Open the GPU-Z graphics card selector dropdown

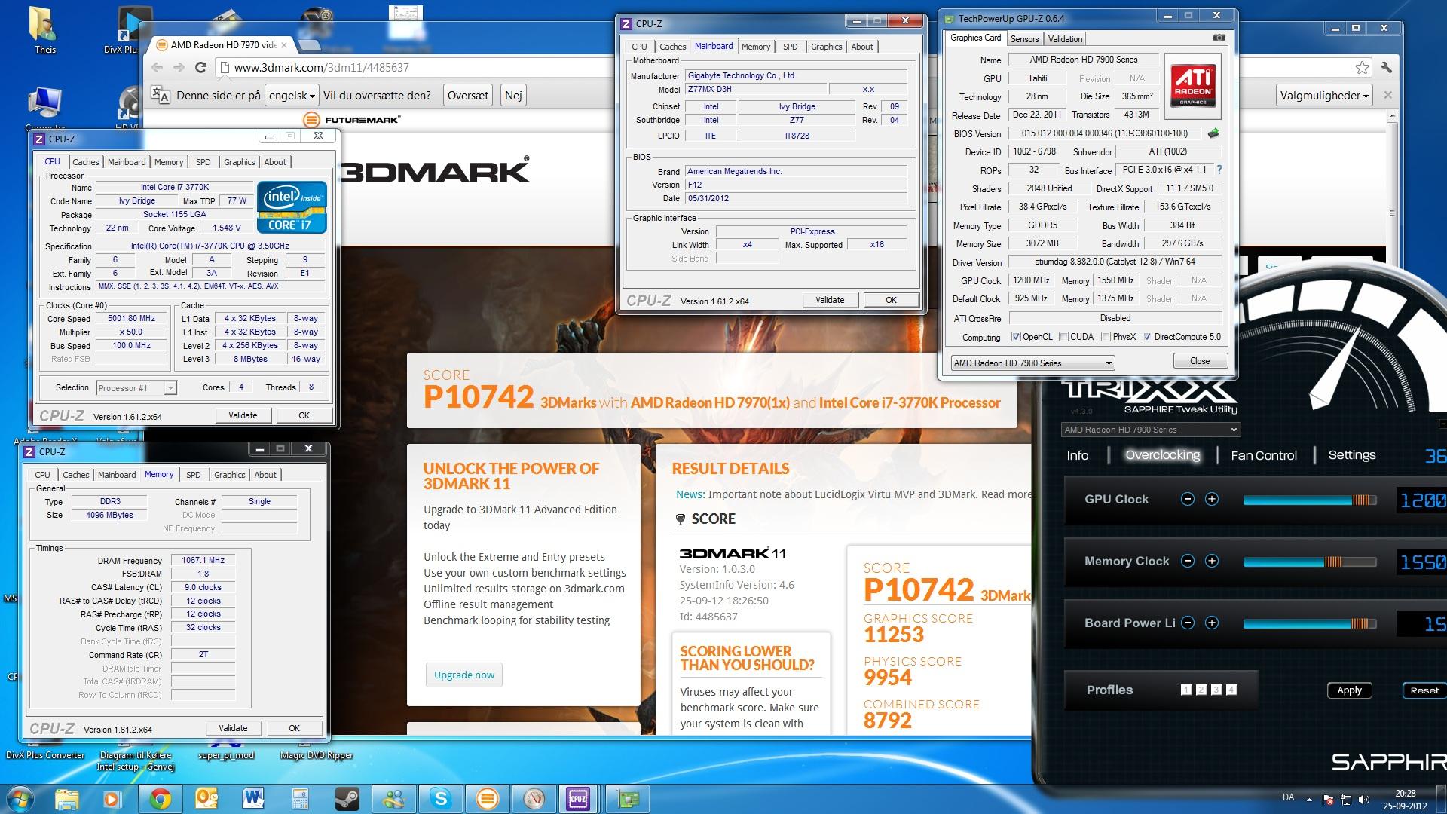1032,363
